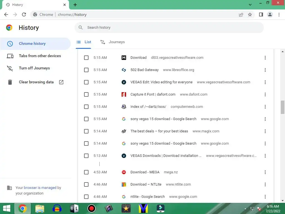Click the magix.com slashes favicon

[124, 131]
